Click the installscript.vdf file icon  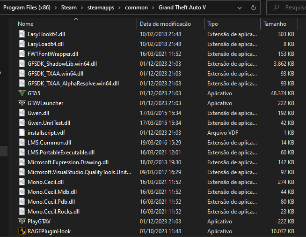tap(22, 132)
